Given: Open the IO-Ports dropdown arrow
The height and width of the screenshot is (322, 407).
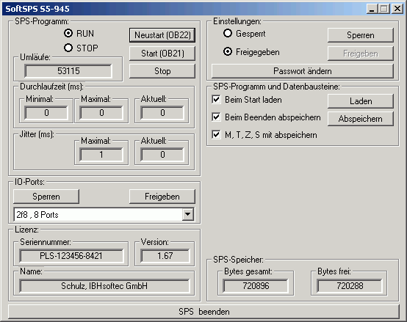Looking at the screenshot, I should [x=188, y=214].
